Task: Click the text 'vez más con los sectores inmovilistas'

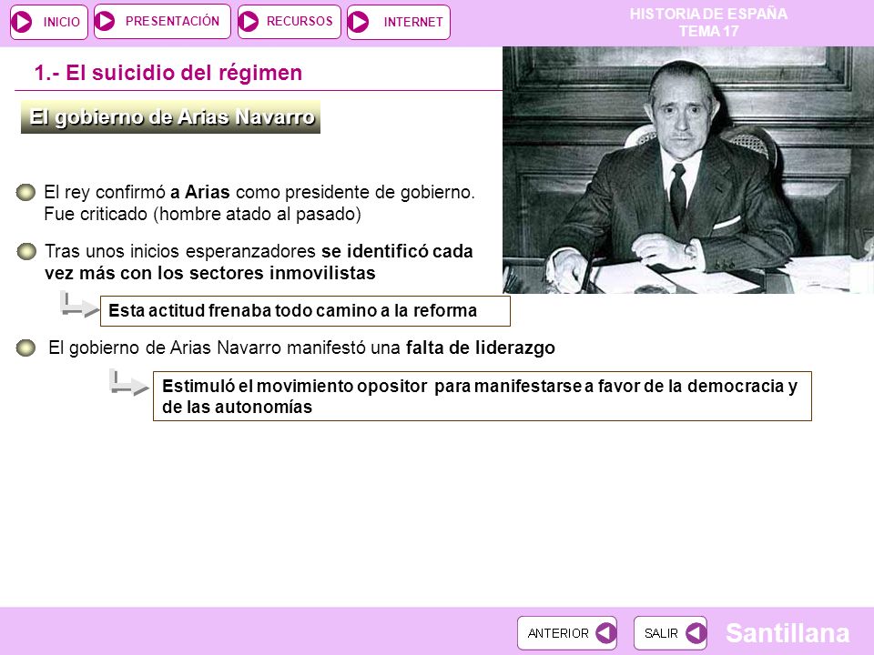Action: pos(210,273)
